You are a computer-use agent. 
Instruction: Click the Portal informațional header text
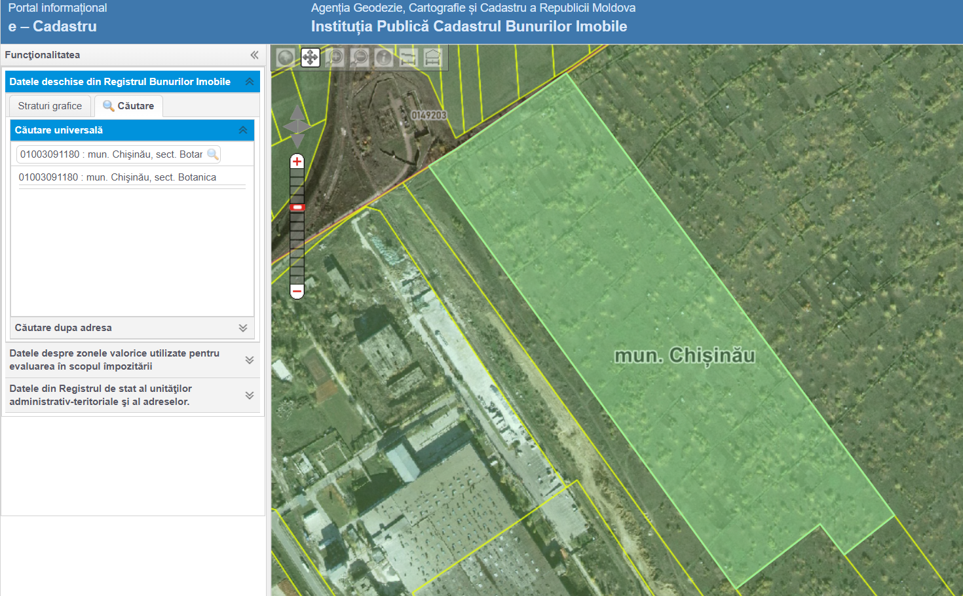(x=58, y=8)
